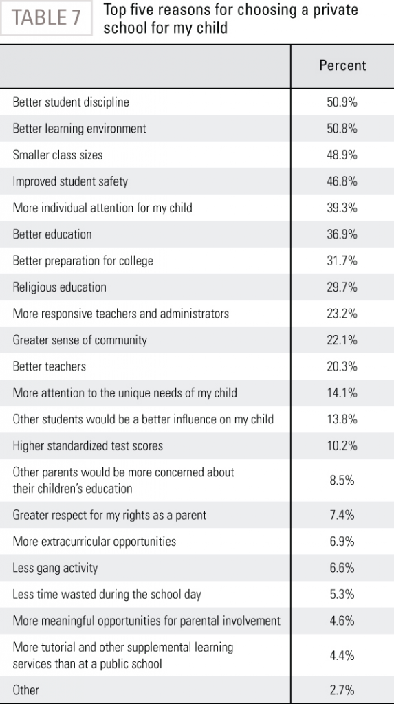This screenshot has width=394, height=704.
Task: Select Higher standardized test scores row
Action: [197, 445]
